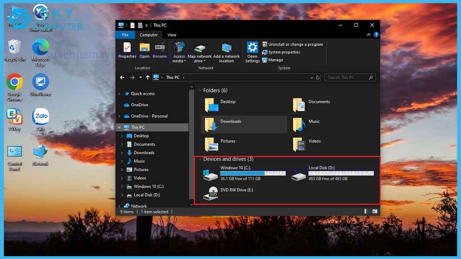This screenshot has height=259, width=461.
Task: Open the View ribbon tab
Action: click(172, 35)
